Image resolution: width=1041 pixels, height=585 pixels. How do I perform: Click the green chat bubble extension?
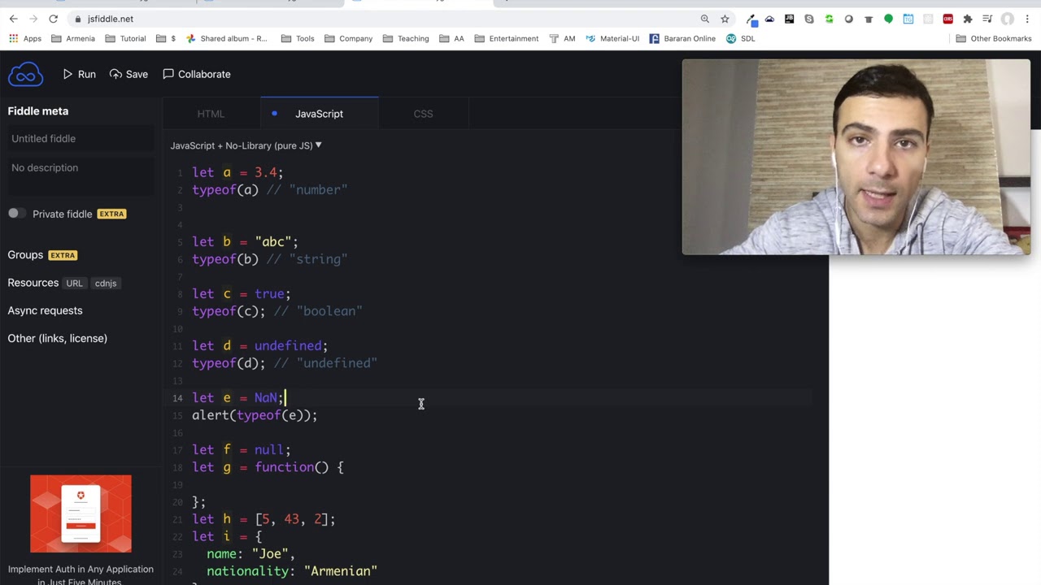pyautogui.click(x=888, y=19)
